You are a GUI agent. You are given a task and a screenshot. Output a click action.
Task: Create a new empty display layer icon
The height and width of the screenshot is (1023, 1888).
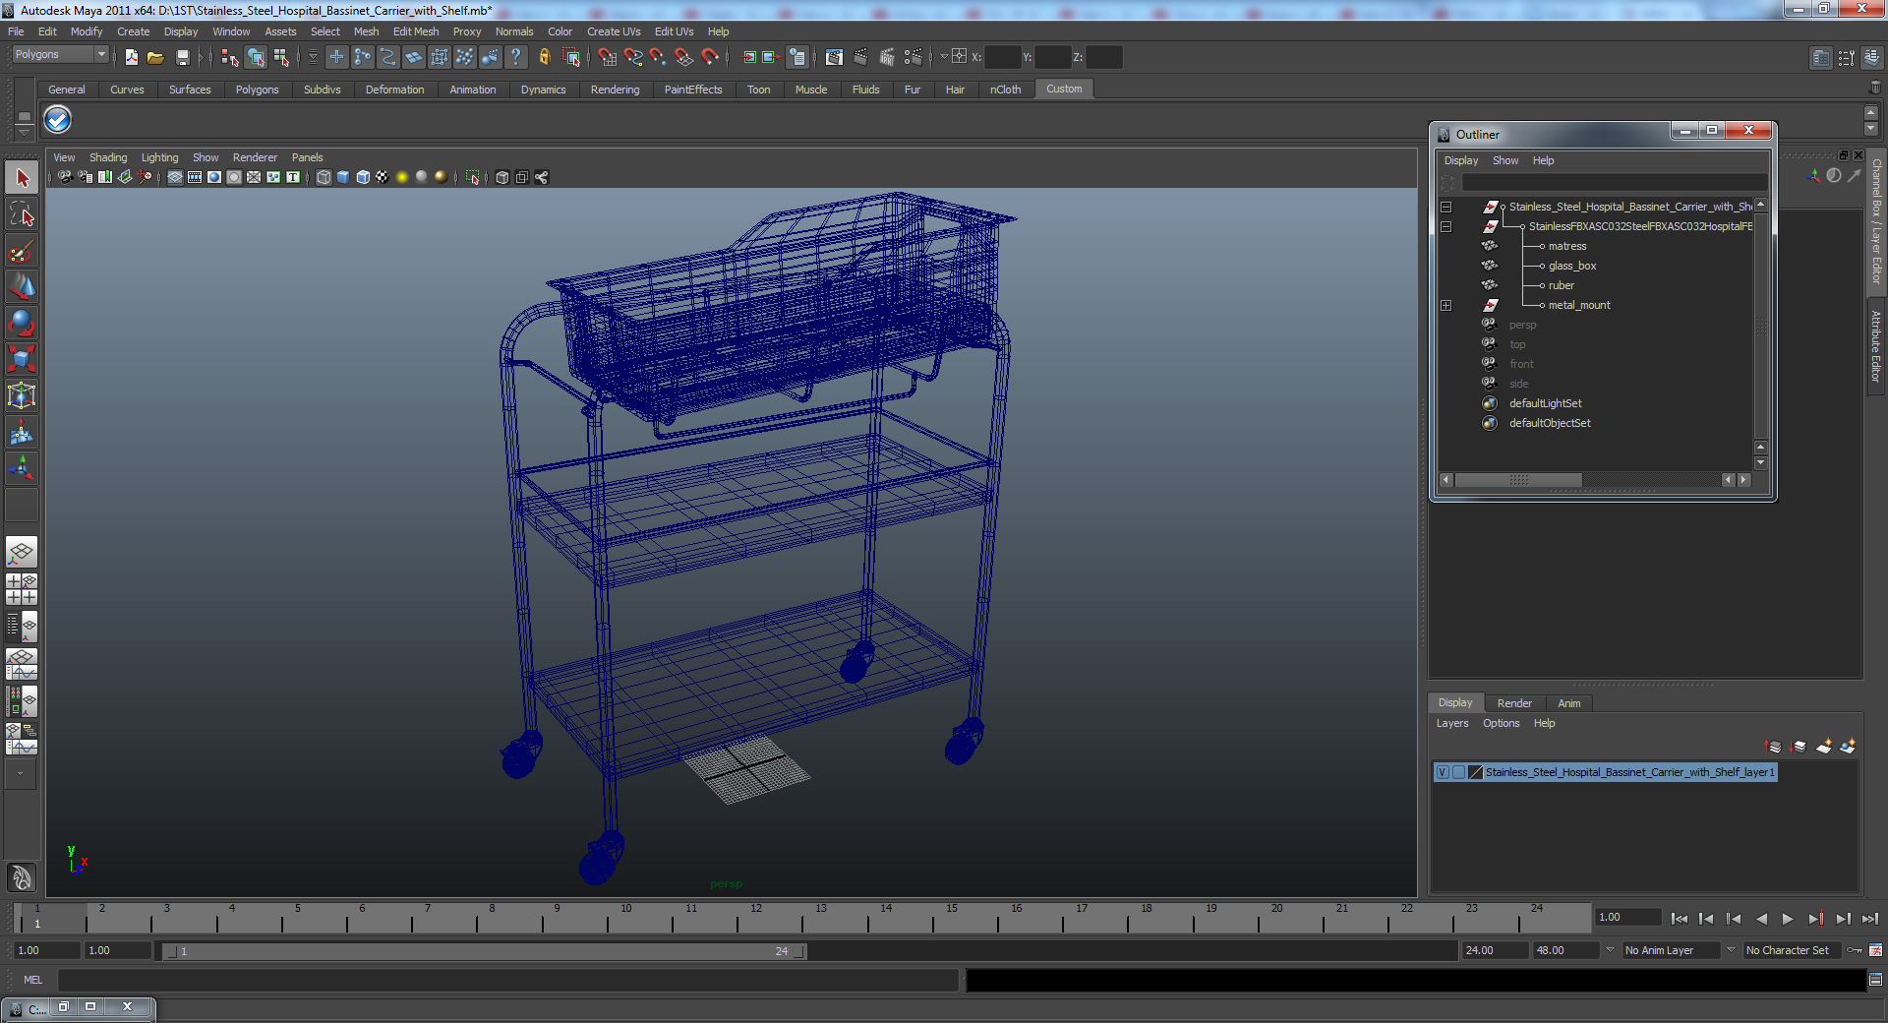1824,747
